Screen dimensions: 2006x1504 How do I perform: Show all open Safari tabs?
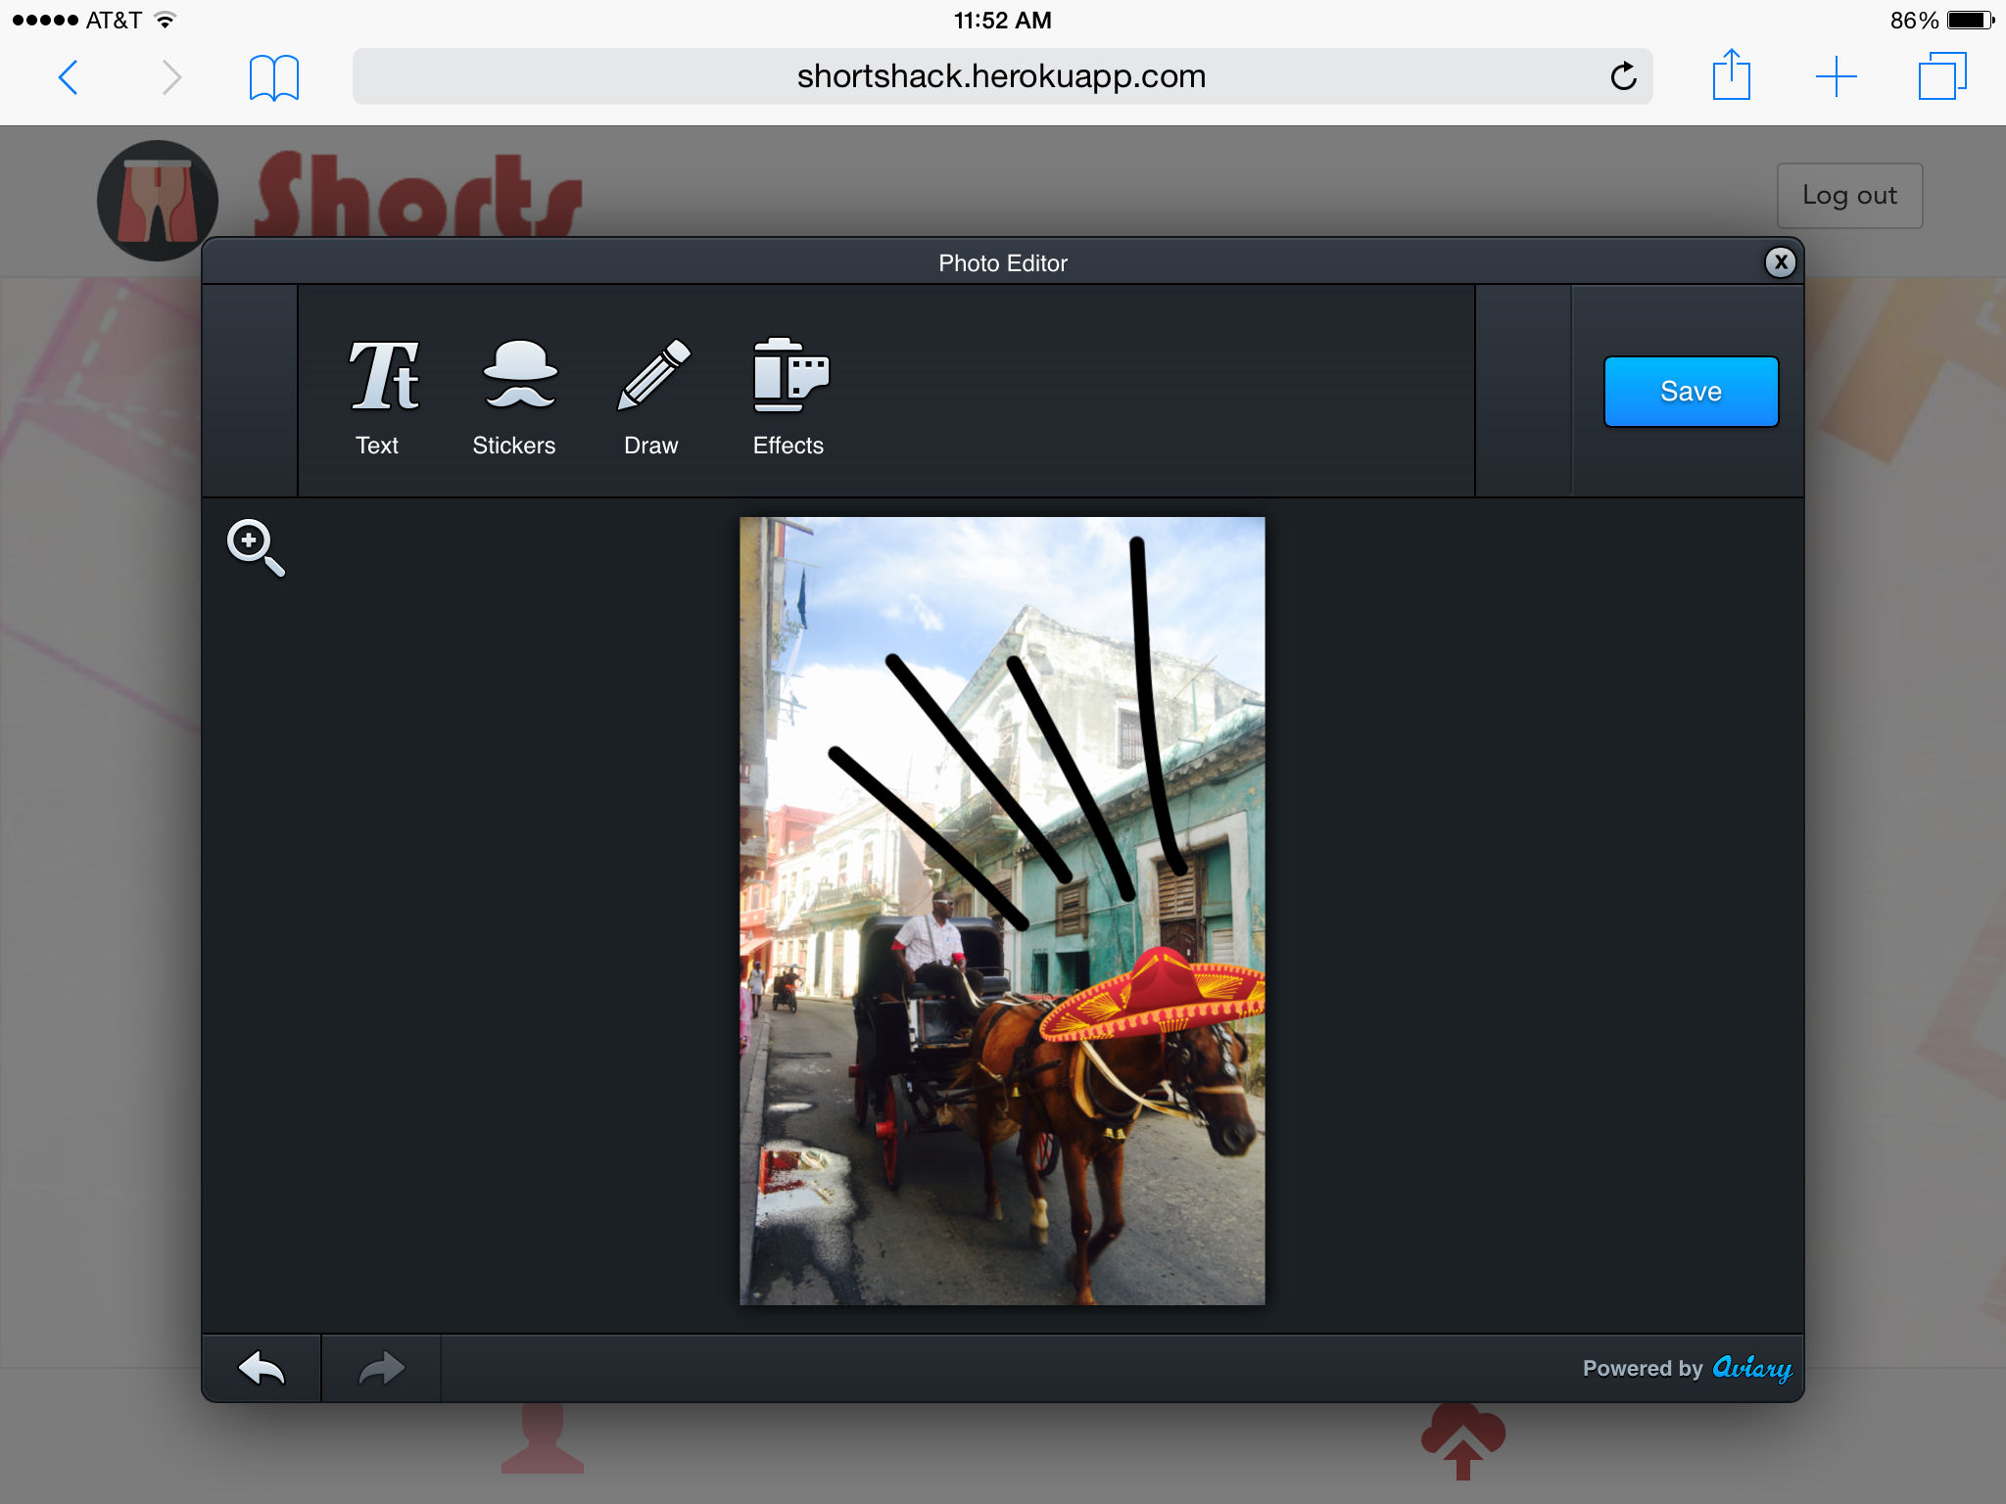pyautogui.click(x=1941, y=77)
